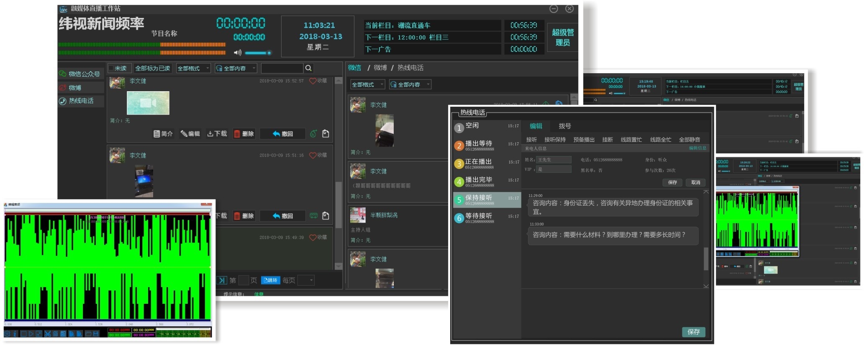Screen dimensions: 864x346
Task: Toggle the 未读 unread checkbox
Action: [111, 68]
